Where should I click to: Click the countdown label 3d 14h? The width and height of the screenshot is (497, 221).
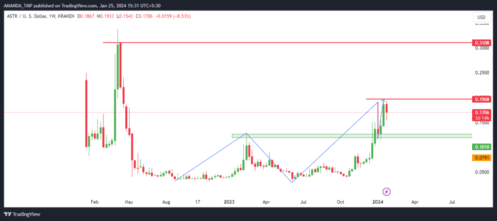pos(481,118)
